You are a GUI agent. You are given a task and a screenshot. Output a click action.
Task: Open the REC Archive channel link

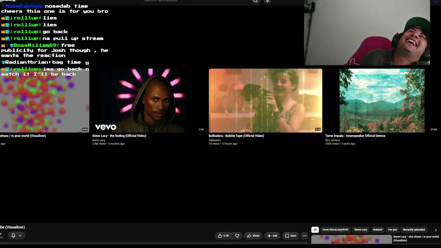332,140
